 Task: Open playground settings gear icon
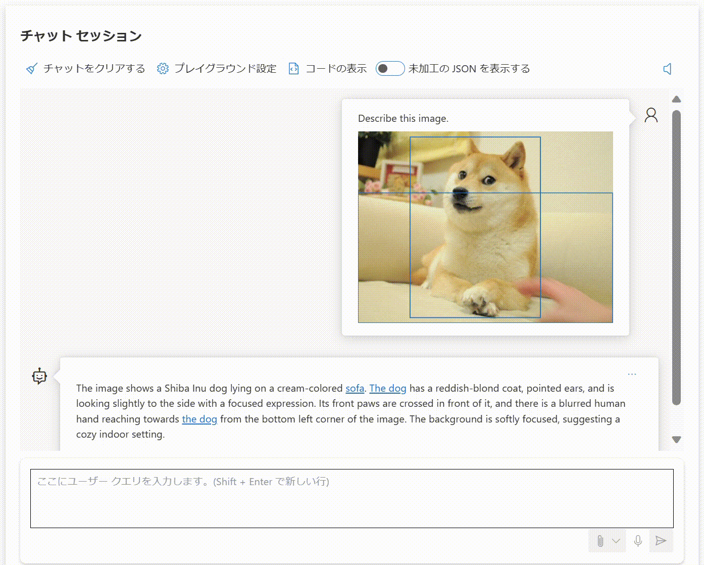pos(163,69)
